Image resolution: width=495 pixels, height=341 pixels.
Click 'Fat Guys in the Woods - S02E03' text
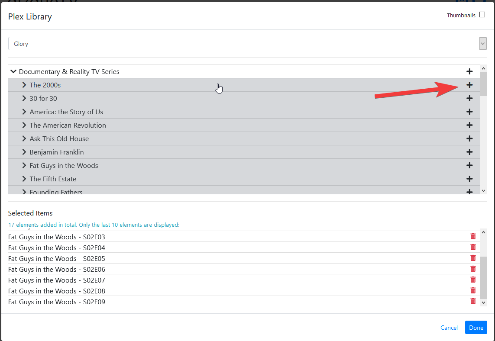pyautogui.click(x=56, y=237)
